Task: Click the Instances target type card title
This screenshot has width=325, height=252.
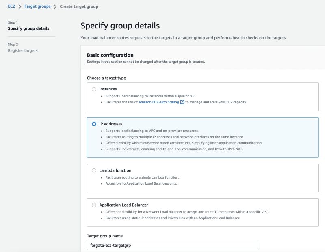Action: 108,89
